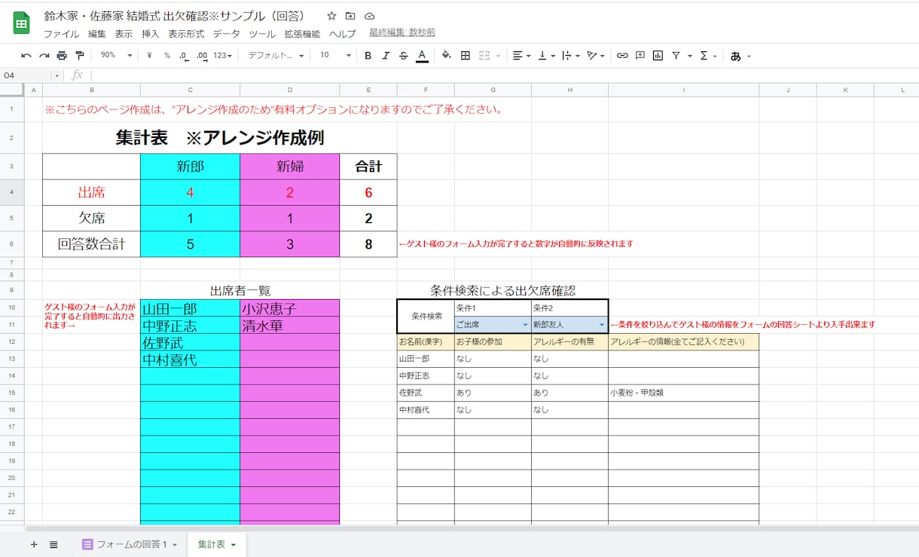Open the 編集 menu
This screenshot has width=919, height=557.
97,34
